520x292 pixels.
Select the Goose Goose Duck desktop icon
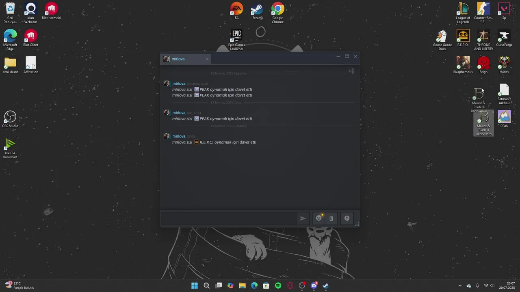coord(442,40)
